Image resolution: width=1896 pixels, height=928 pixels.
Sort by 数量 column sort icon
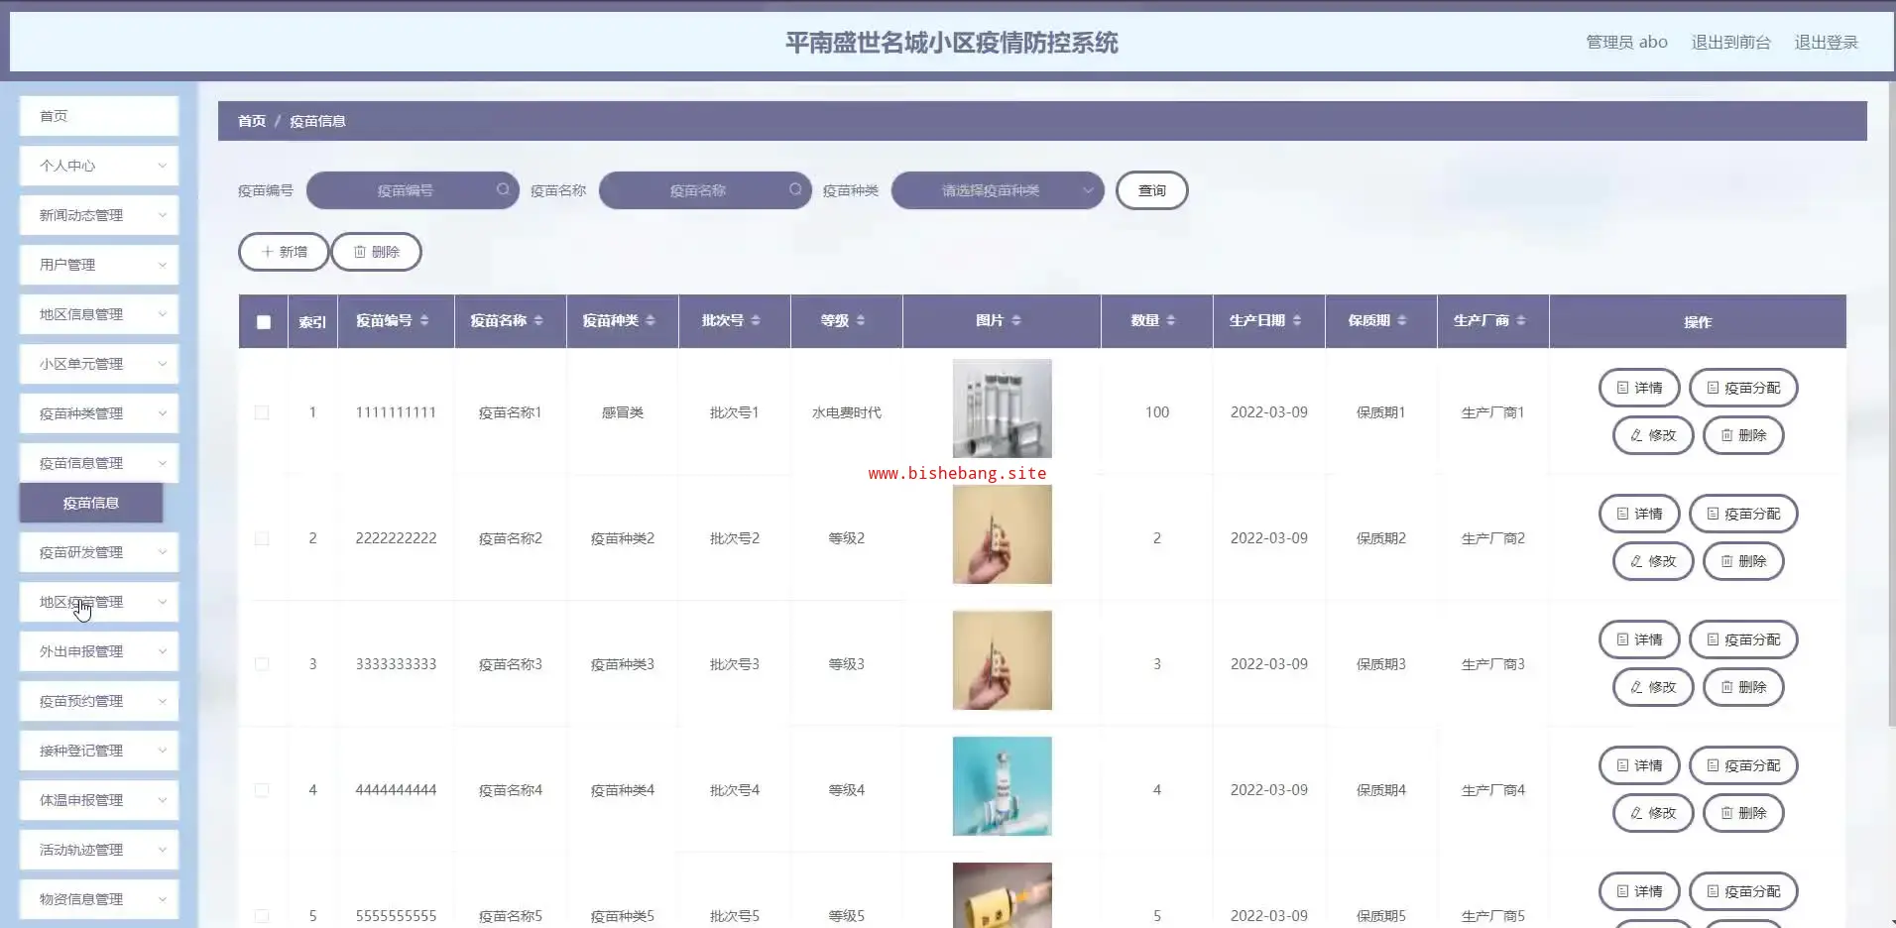[x=1171, y=320]
